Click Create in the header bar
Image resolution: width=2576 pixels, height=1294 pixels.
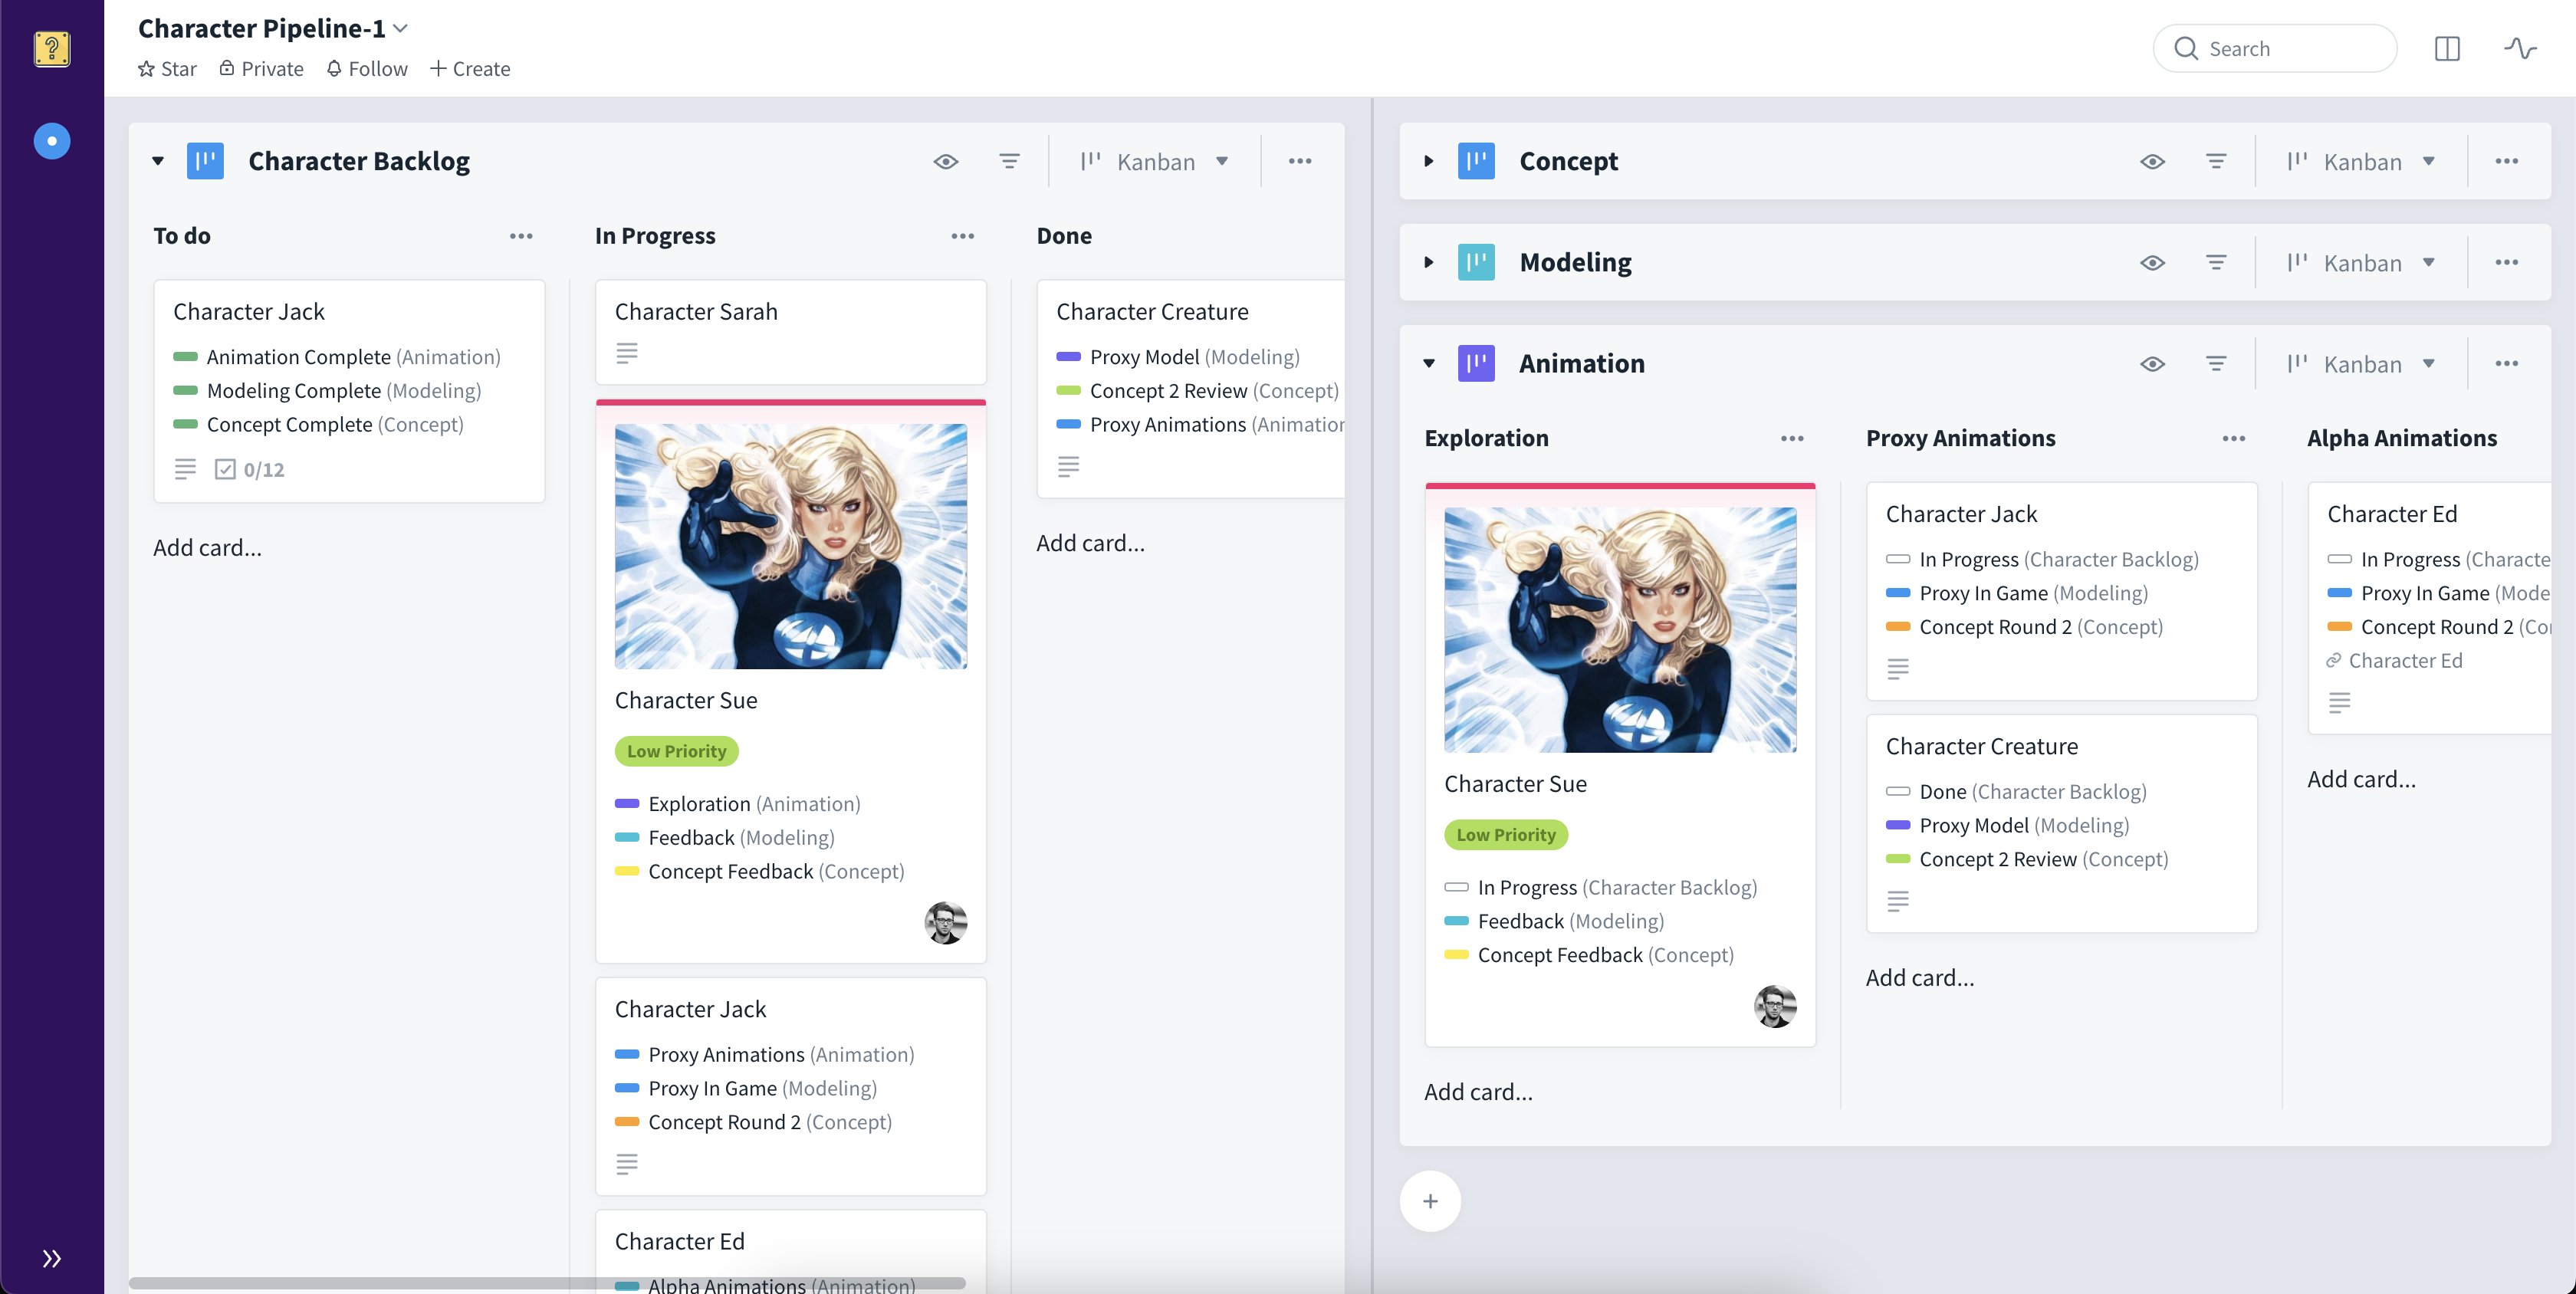pyautogui.click(x=470, y=68)
